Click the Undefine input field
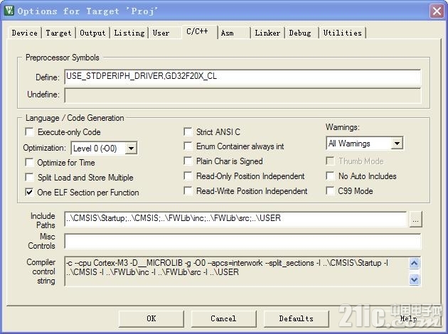Viewport: 448px width, 334px height. click(242, 95)
